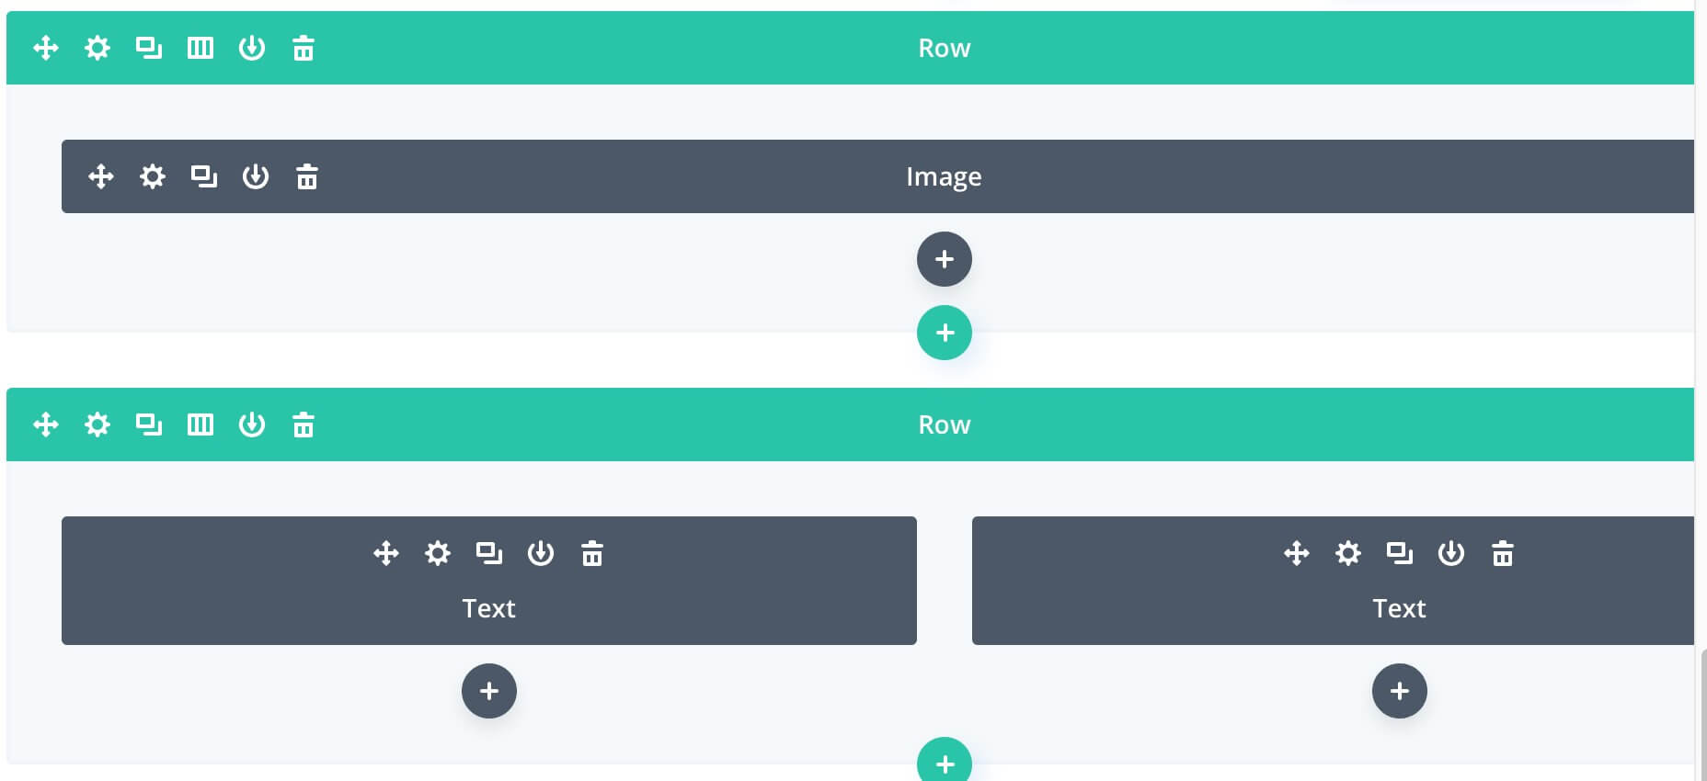This screenshot has width=1707, height=781.
Task: Clone the right Text module
Action: [x=1399, y=553]
